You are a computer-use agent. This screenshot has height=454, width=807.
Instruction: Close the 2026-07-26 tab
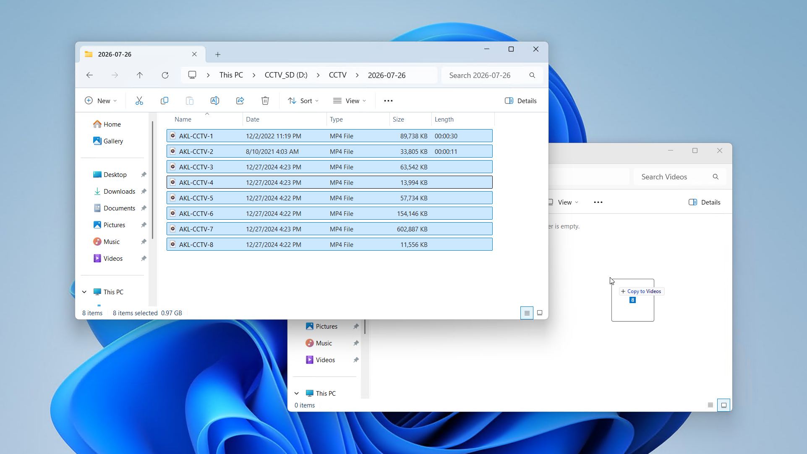coord(194,54)
